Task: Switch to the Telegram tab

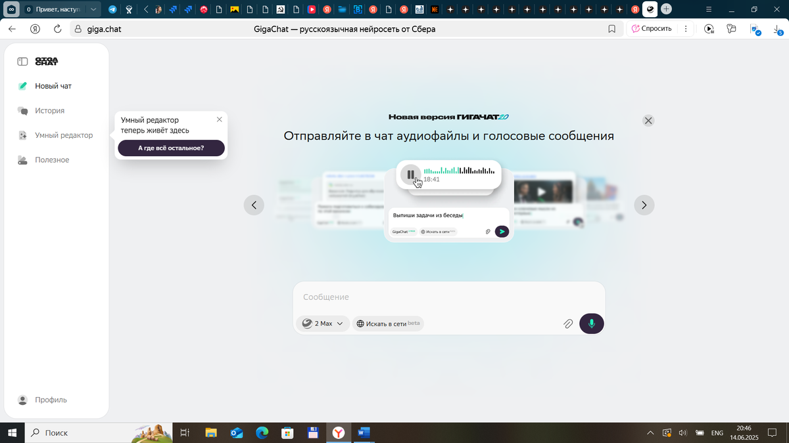Action: coord(113,10)
